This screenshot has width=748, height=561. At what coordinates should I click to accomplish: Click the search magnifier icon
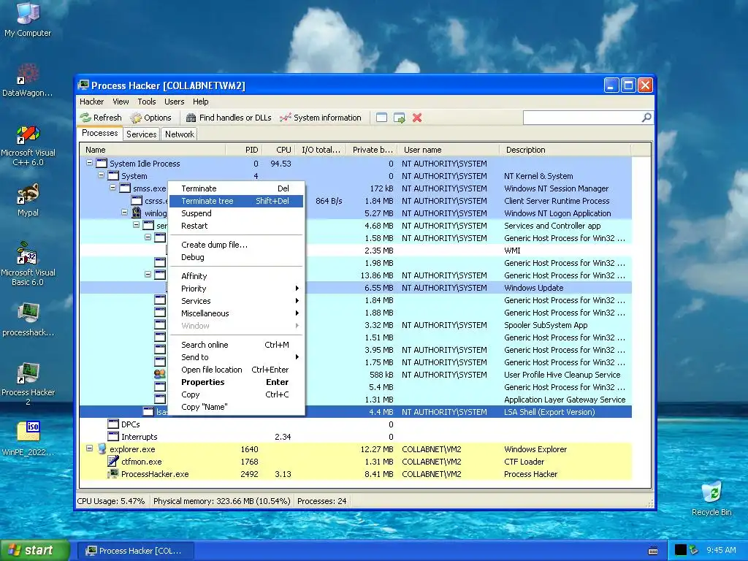(x=646, y=118)
